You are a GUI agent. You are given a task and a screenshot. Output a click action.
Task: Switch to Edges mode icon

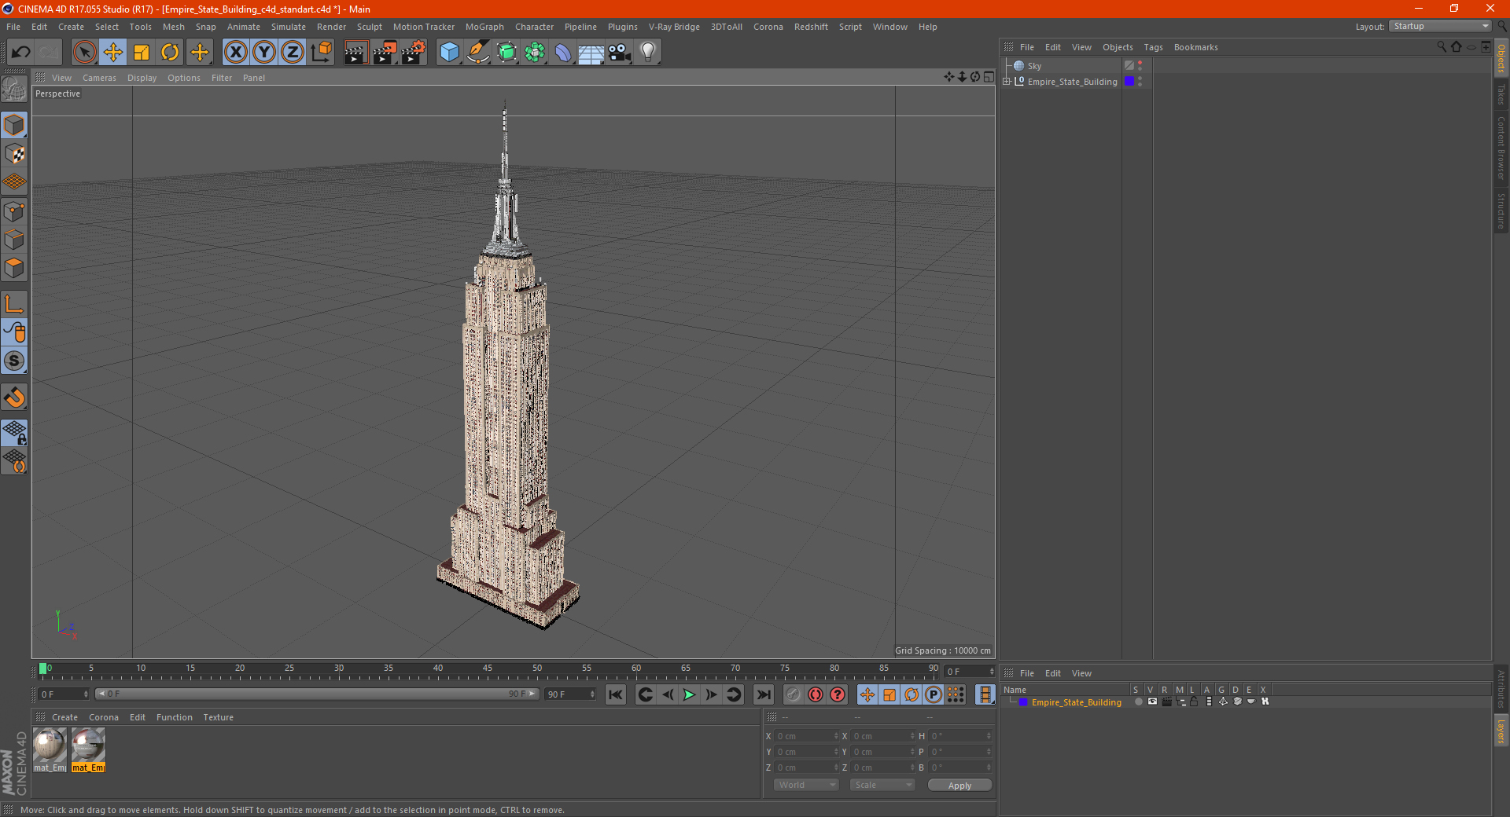(x=14, y=240)
